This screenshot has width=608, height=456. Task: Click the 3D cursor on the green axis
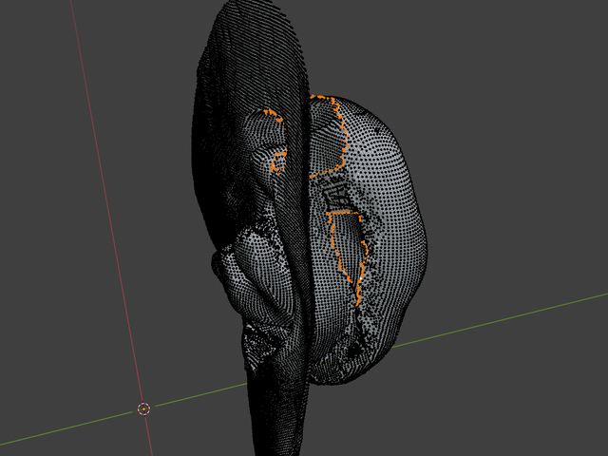(143, 408)
